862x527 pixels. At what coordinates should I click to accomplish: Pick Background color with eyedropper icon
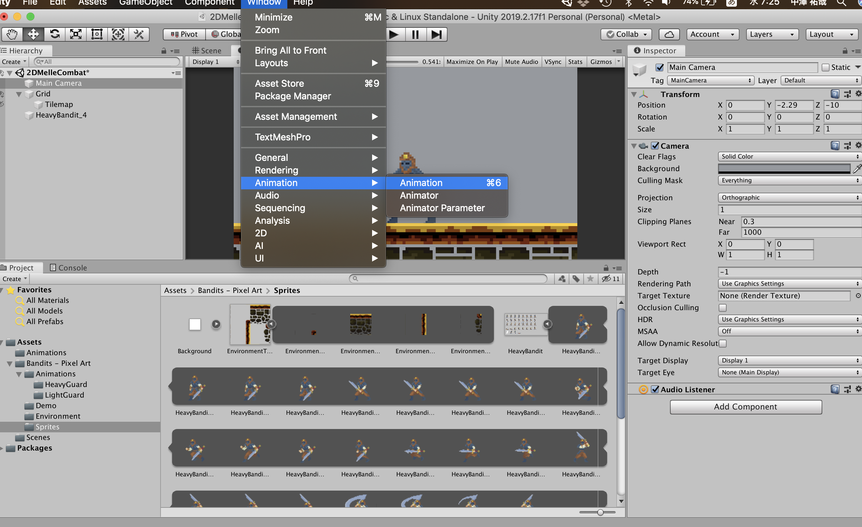pyautogui.click(x=857, y=169)
